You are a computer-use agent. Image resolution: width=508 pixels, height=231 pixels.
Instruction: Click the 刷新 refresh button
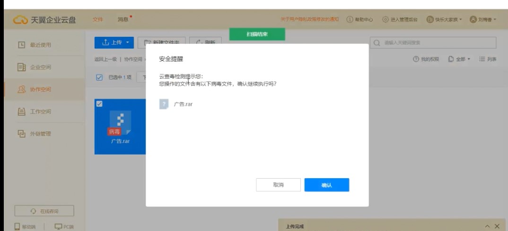point(205,42)
